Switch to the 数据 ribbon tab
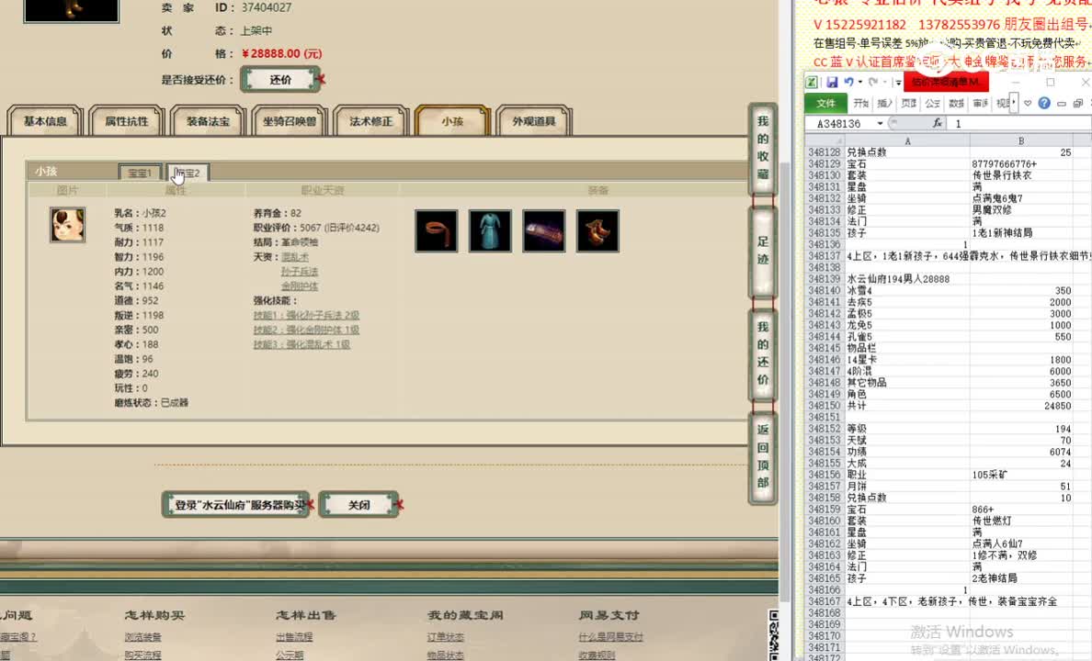1092x661 pixels. coord(958,103)
